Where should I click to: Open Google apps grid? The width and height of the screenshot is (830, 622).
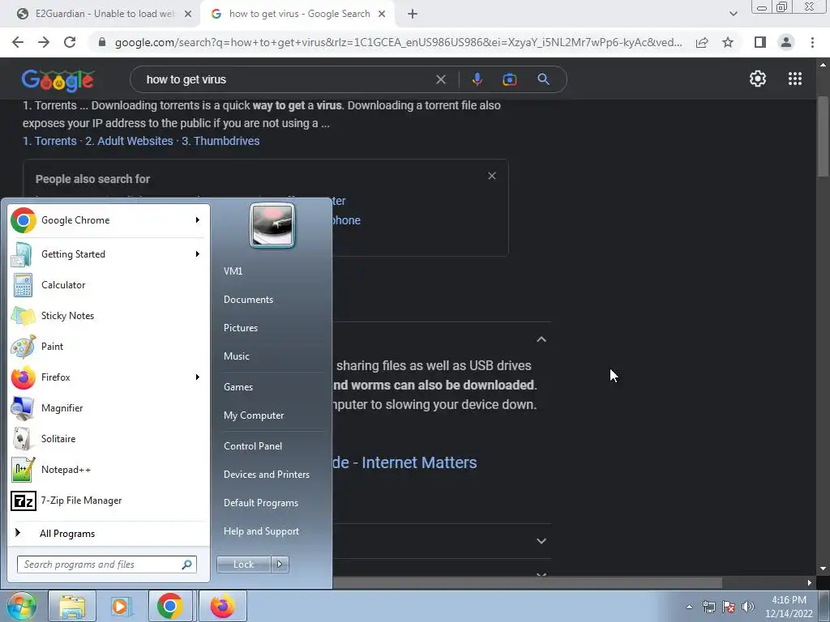click(794, 79)
